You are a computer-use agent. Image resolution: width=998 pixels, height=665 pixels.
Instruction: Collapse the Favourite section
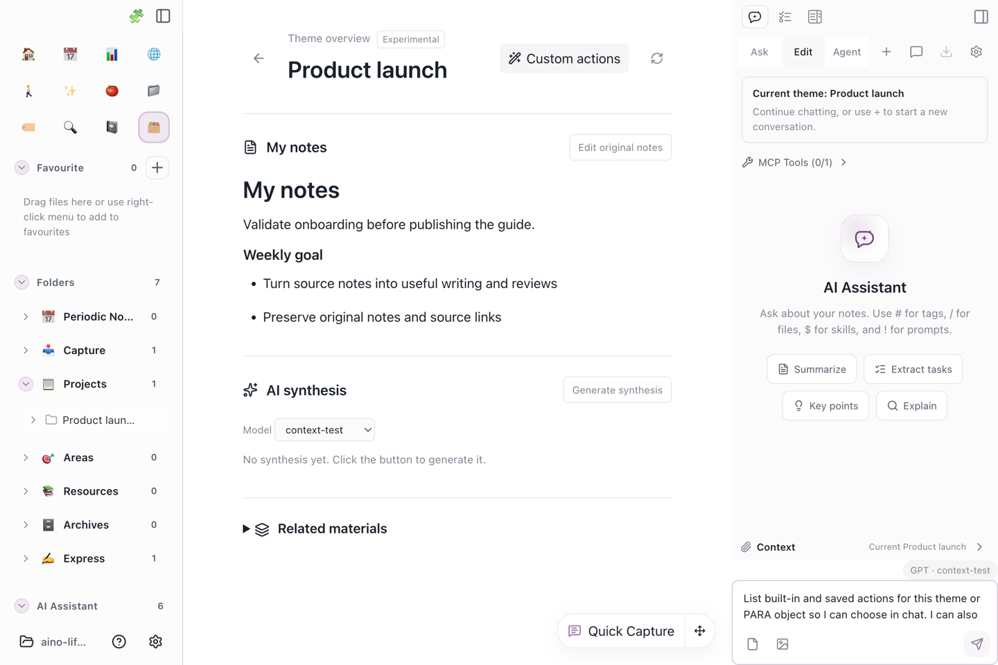(x=21, y=168)
